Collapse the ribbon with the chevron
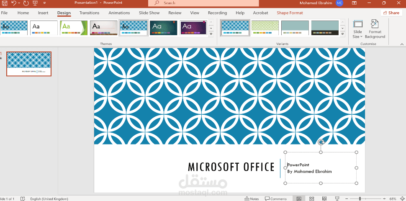 (x=402, y=44)
